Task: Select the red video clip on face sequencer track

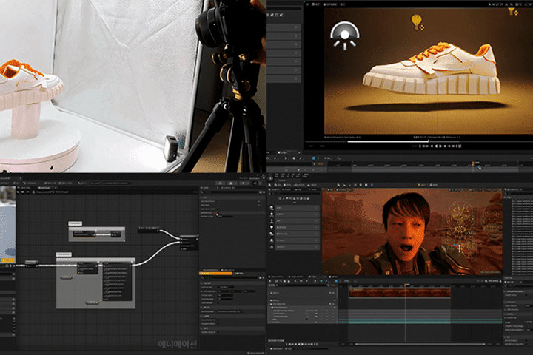Action: click(x=400, y=293)
